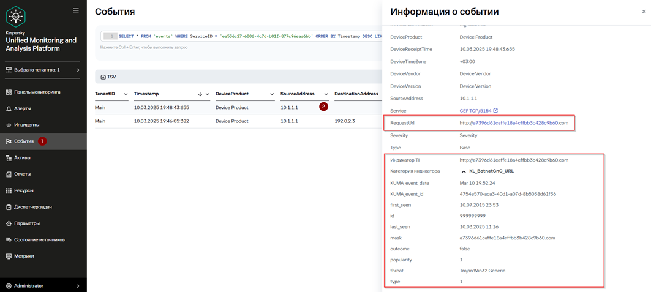Click Main tenant cell in 19:46:05 row

100,121
